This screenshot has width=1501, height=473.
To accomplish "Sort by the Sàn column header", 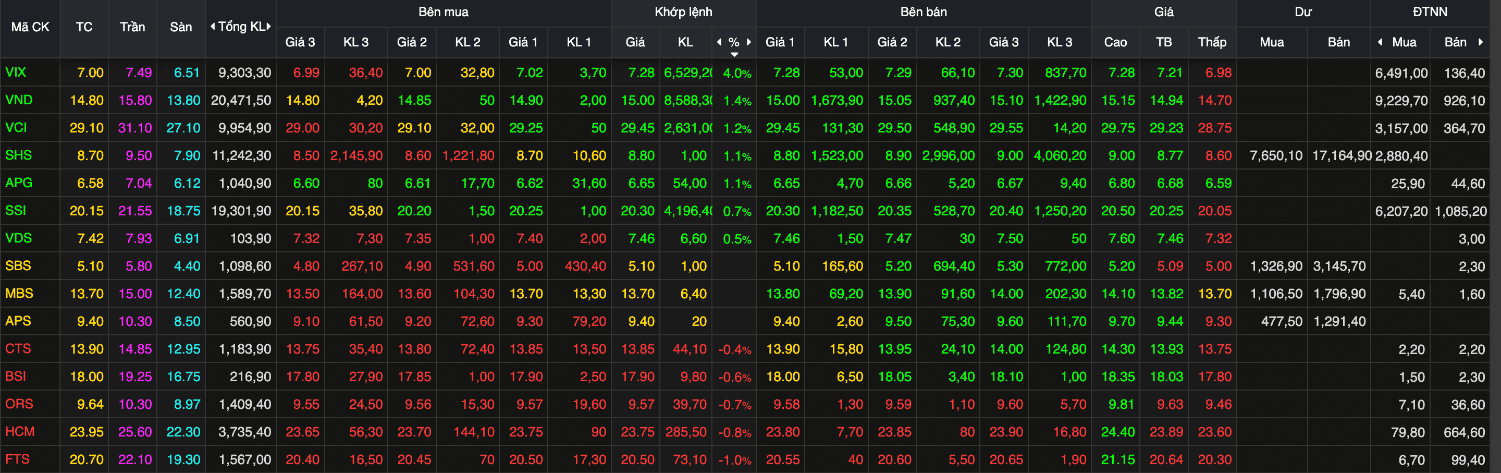I will (x=181, y=27).
